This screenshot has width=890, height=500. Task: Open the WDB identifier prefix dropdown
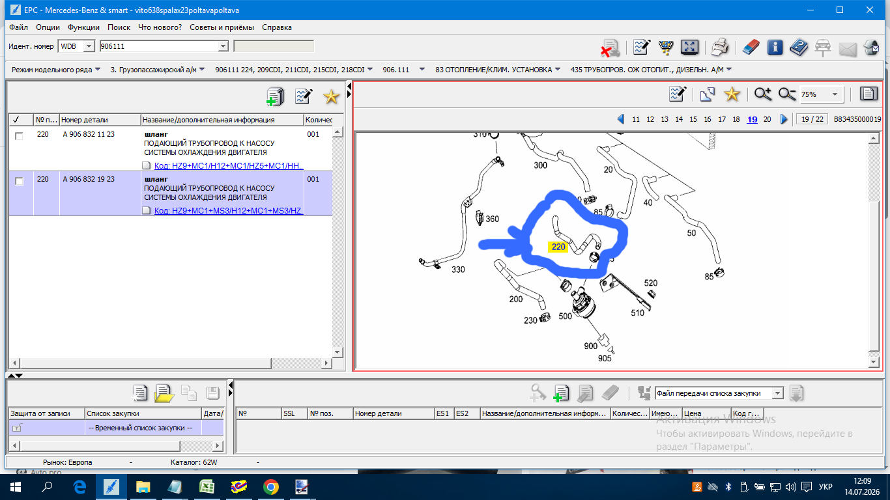click(x=89, y=46)
